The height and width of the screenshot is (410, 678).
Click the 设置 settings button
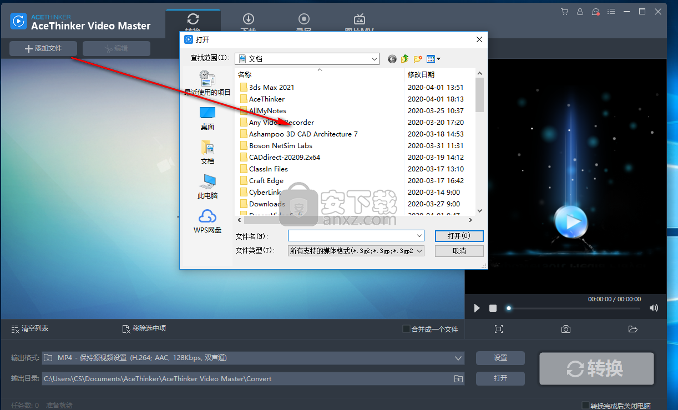[500, 358]
